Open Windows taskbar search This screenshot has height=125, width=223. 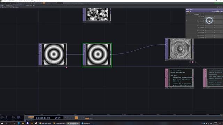(x=6, y=123)
